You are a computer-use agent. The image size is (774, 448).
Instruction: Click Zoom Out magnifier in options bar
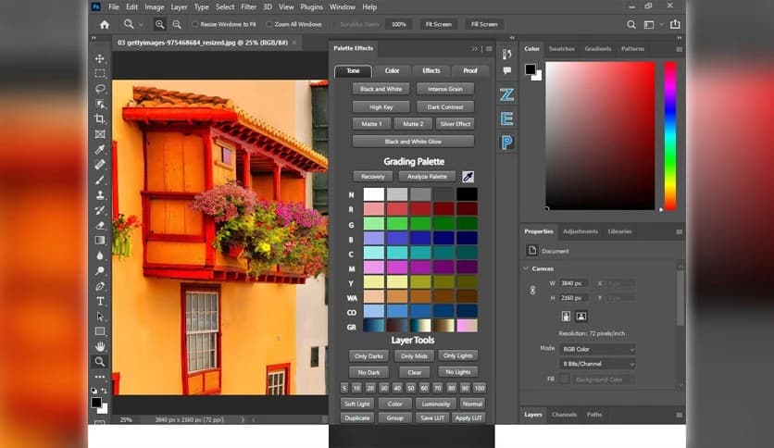[177, 24]
